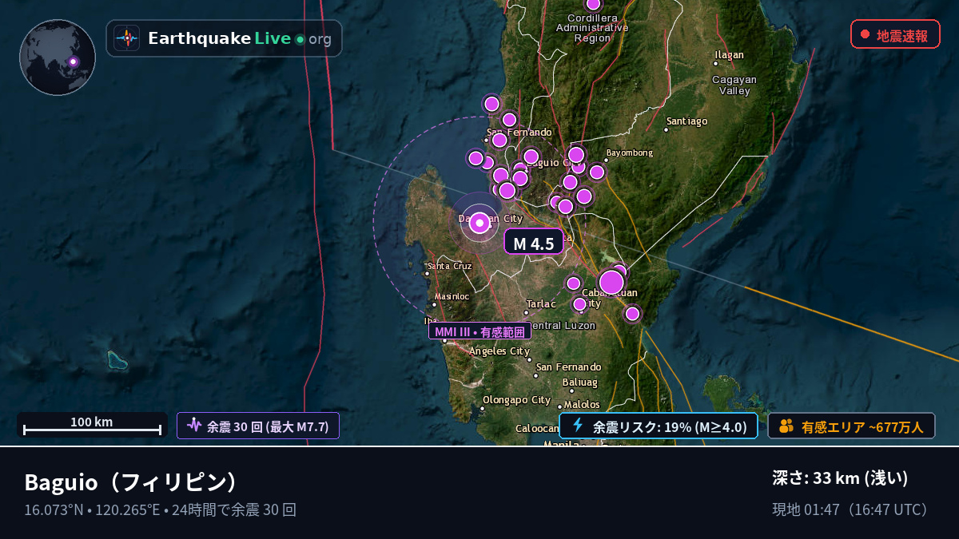Click the MMI III • 有感範囲 label
The width and height of the screenshot is (959, 539).
point(479,331)
